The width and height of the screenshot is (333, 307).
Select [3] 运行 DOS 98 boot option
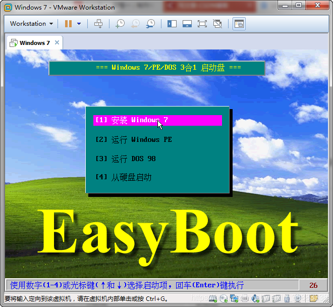(126, 159)
